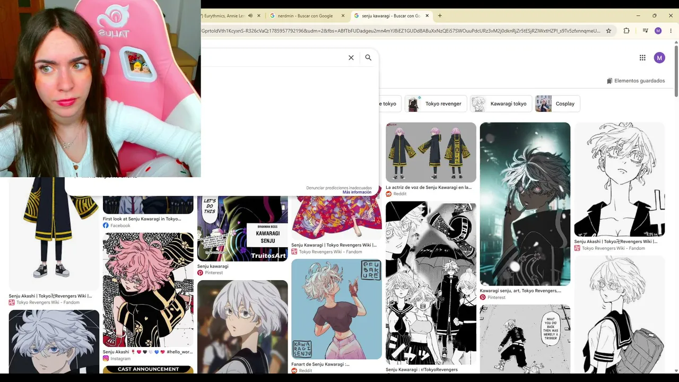Open the white-haired anime girl with glasses thumbnail
Screen dimensions: 679x382
coord(242,327)
